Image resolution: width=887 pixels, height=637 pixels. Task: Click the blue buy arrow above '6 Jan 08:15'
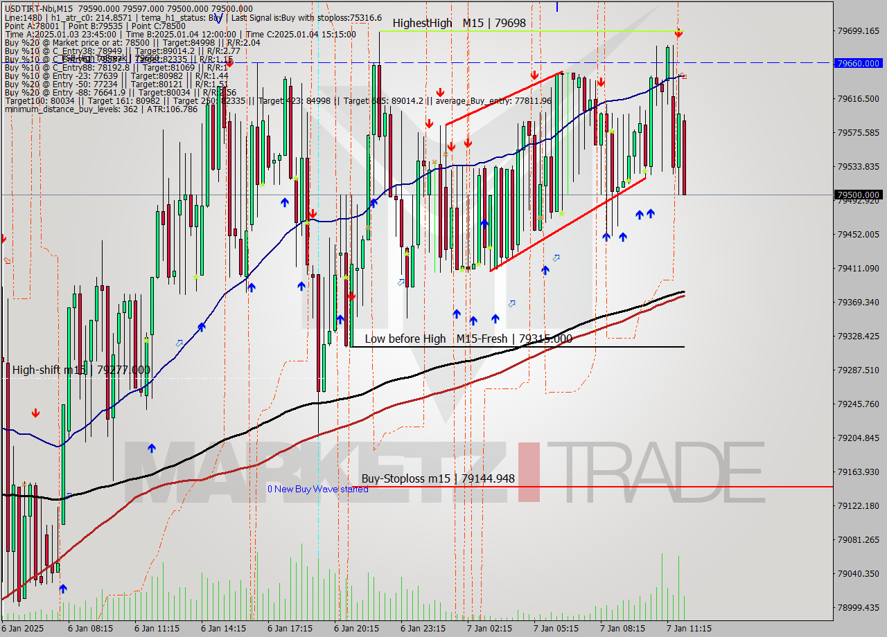(63, 589)
